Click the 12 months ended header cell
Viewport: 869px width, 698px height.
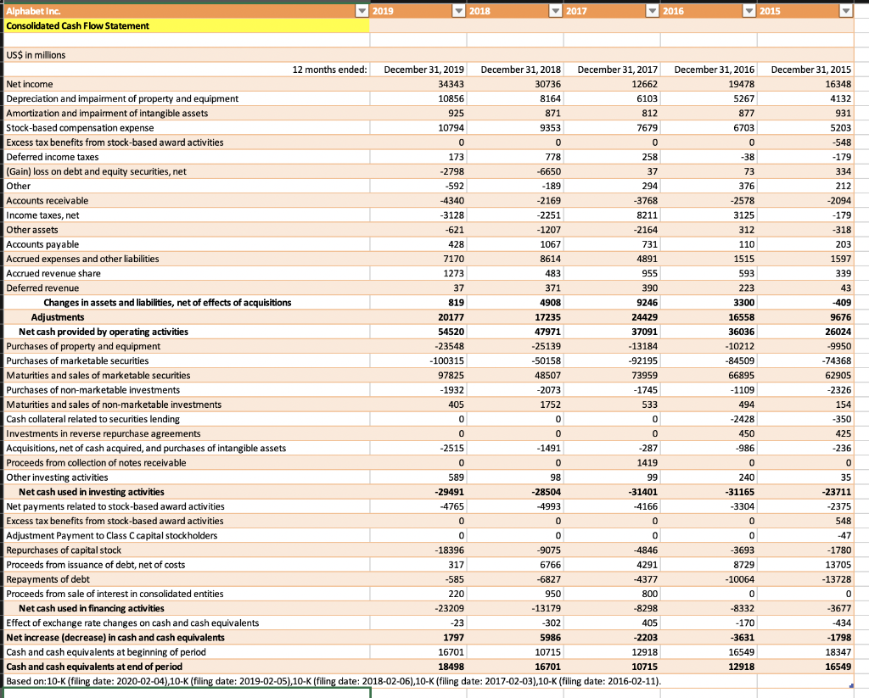click(x=331, y=69)
